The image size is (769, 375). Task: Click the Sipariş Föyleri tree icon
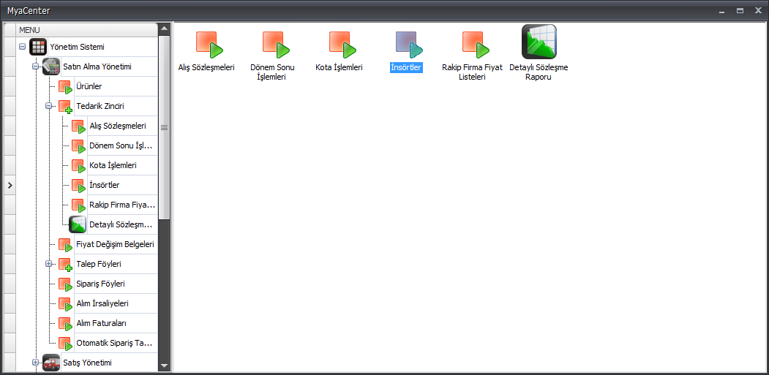65,284
